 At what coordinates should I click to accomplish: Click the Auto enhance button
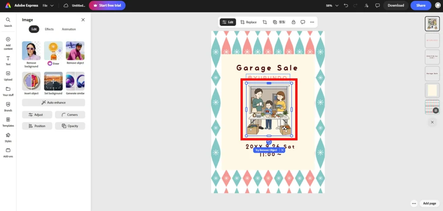tap(53, 102)
